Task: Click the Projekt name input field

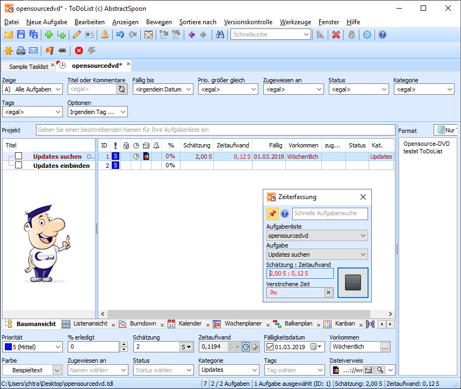Action: click(x=215, y=130)
